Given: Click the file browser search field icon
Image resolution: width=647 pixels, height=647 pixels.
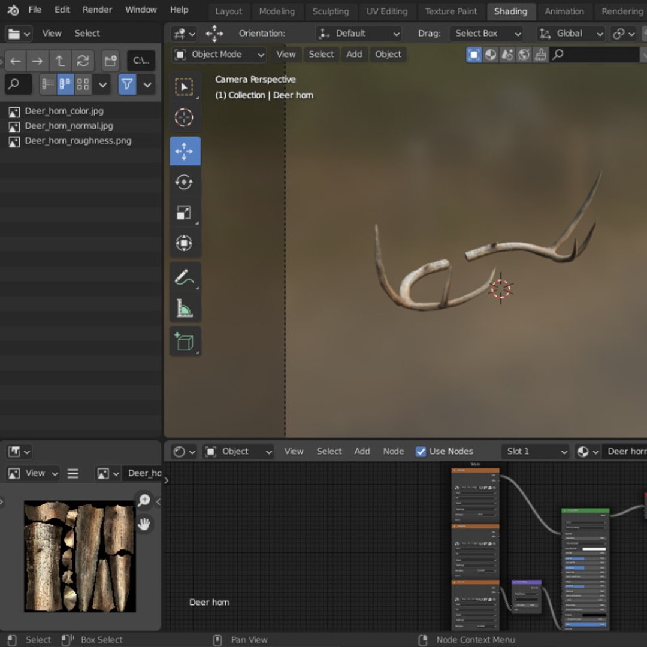Looking at the screenshot, I should click(13, 84).
